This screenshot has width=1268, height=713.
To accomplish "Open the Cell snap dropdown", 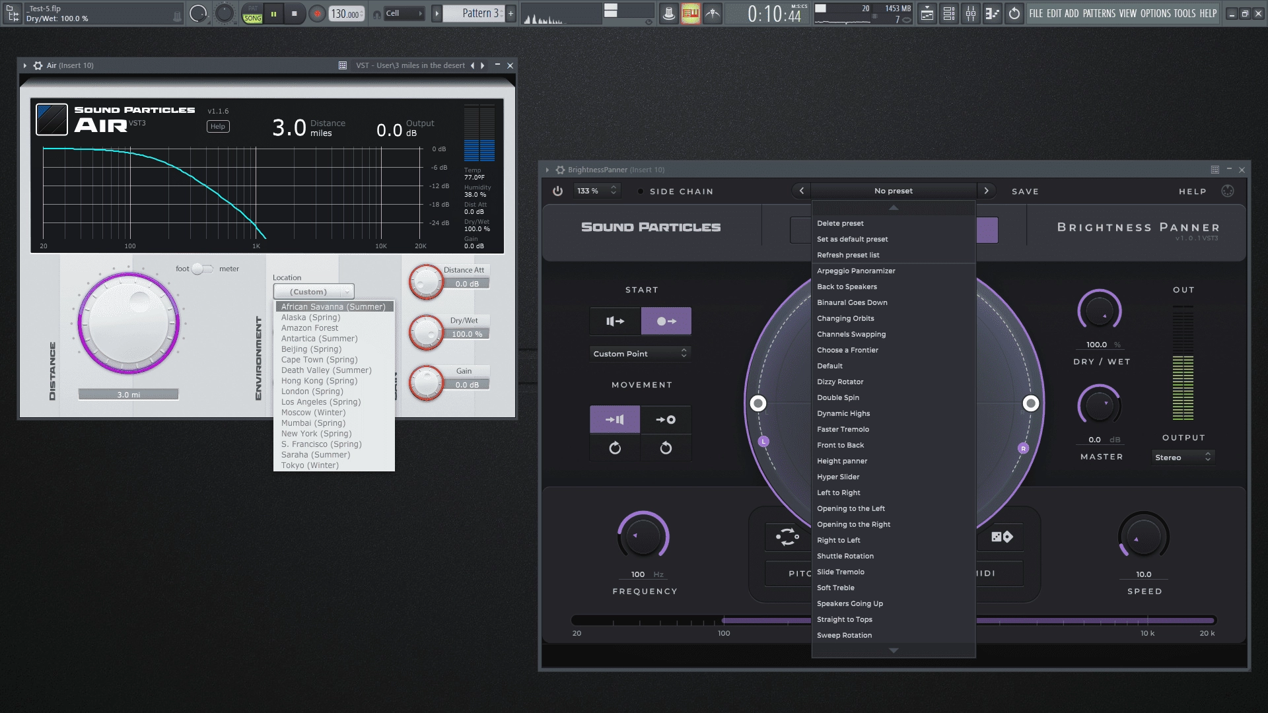I will [404, 13].
